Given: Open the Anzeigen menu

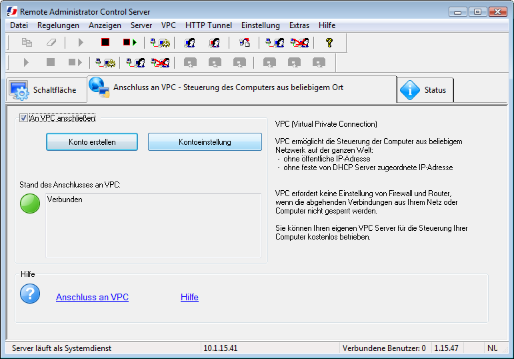Looking at the screenshot, I should click(105, 25).
